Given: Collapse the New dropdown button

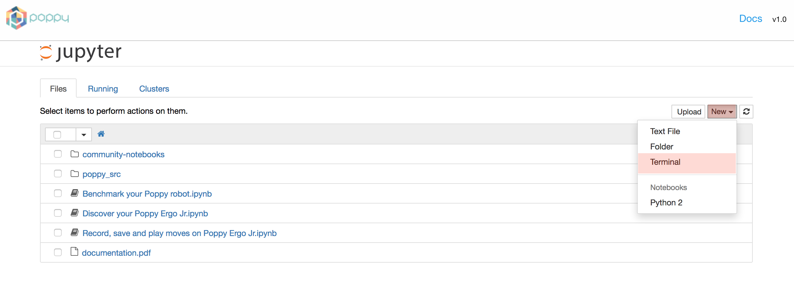Looking at the screenshot, I should coord(722,112).
